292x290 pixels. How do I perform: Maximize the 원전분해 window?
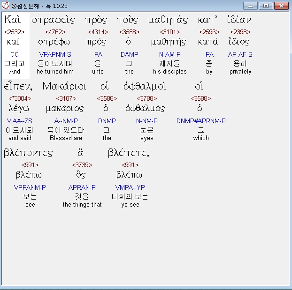pos(266,6)
